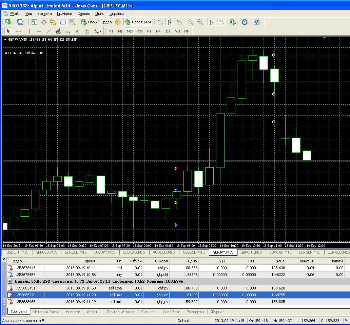Select the cursor arrow tool

(x=8, y=31)
